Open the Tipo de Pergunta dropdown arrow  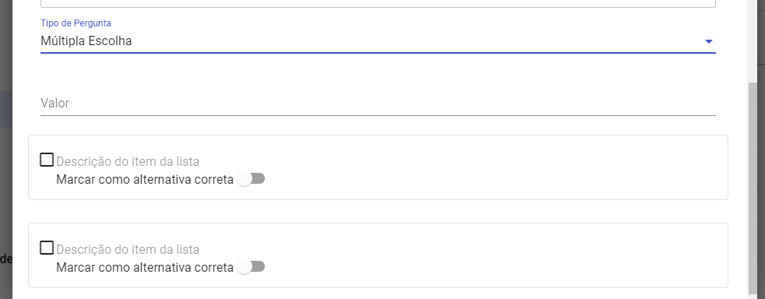(709, 42)
